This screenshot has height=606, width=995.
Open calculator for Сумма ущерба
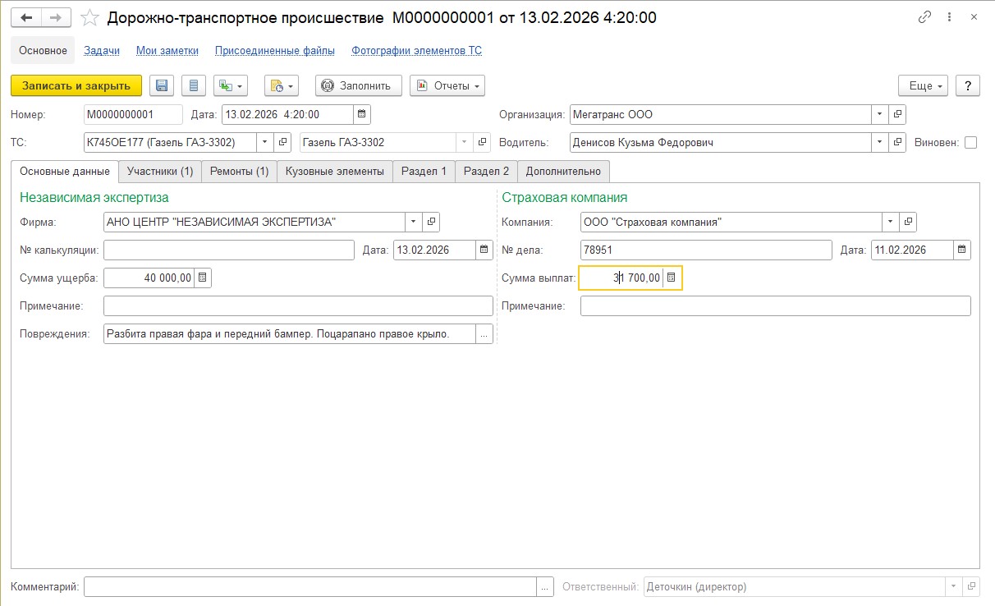coord(203,278)
